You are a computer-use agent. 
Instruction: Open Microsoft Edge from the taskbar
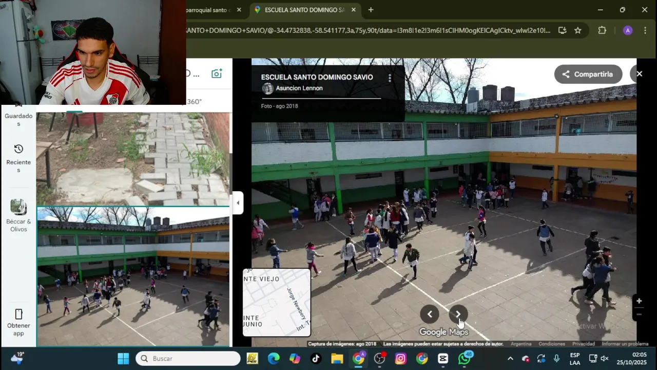click(274, 359)
